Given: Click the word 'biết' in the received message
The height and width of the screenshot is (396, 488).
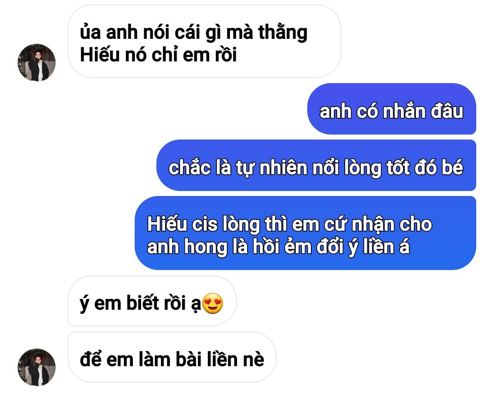Looking at the screenshot, I should 142,303.
